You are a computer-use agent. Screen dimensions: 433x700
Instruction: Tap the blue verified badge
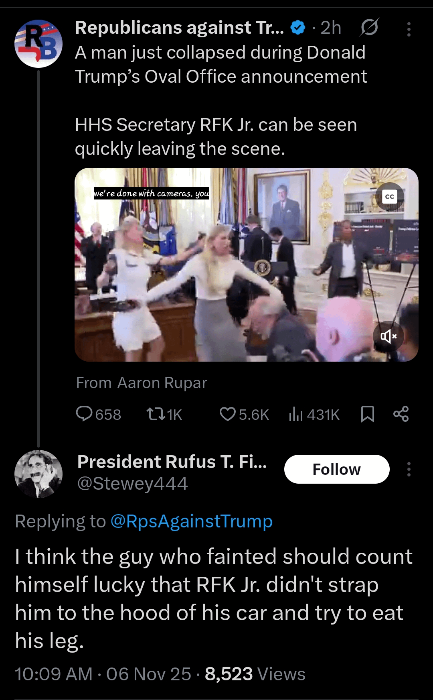[297, 28]
